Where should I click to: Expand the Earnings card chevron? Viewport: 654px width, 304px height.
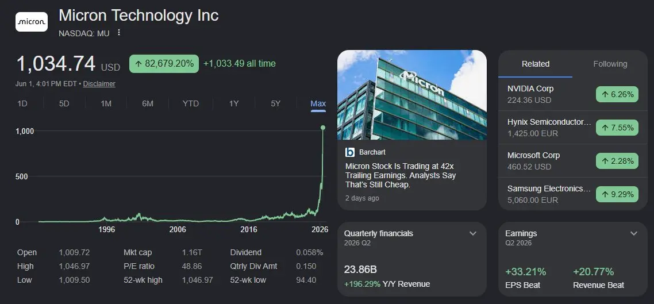coord(633,233)
